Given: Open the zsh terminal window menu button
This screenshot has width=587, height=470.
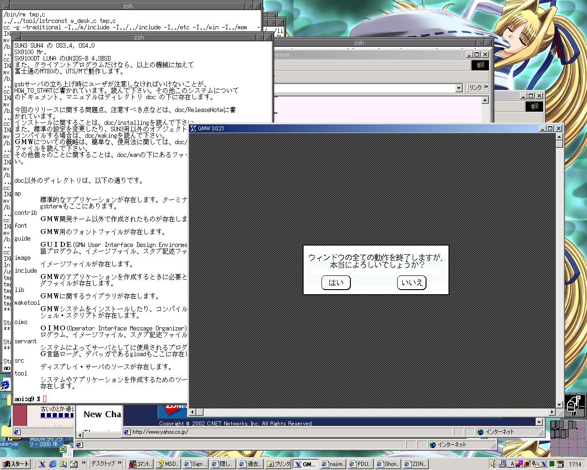Looking at the screenshot, I should pos(17,38).
